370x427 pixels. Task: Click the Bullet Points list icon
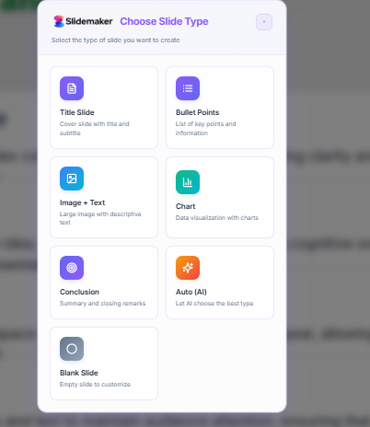coord(188,88)
